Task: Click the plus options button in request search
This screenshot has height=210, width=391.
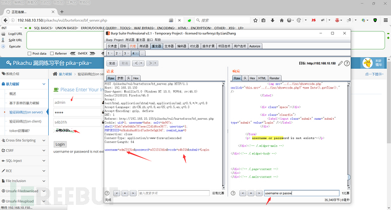Action: click(x=125, y=193)
